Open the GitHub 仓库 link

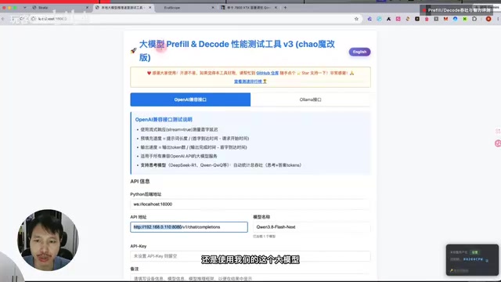click(x=268, y=73)
